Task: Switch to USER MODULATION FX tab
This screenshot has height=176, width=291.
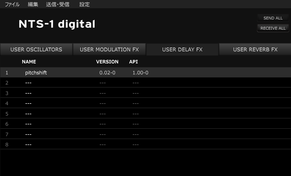Action: (x=109, y=49)
